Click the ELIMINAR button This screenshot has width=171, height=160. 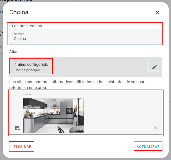coord(23,147)
